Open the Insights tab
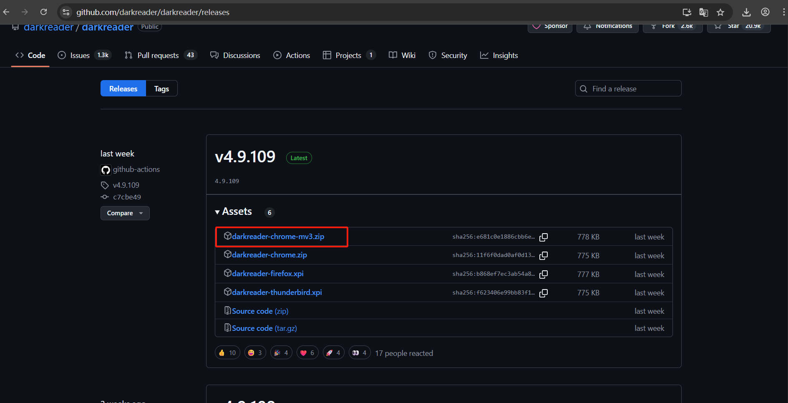The height and width of the screenshot is (403, 788). click(x=499, y=55)
